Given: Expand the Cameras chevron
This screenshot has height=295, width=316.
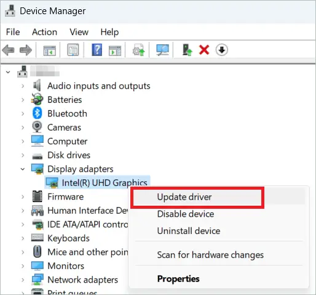Looking at the screenshot, I should point(23,127).
